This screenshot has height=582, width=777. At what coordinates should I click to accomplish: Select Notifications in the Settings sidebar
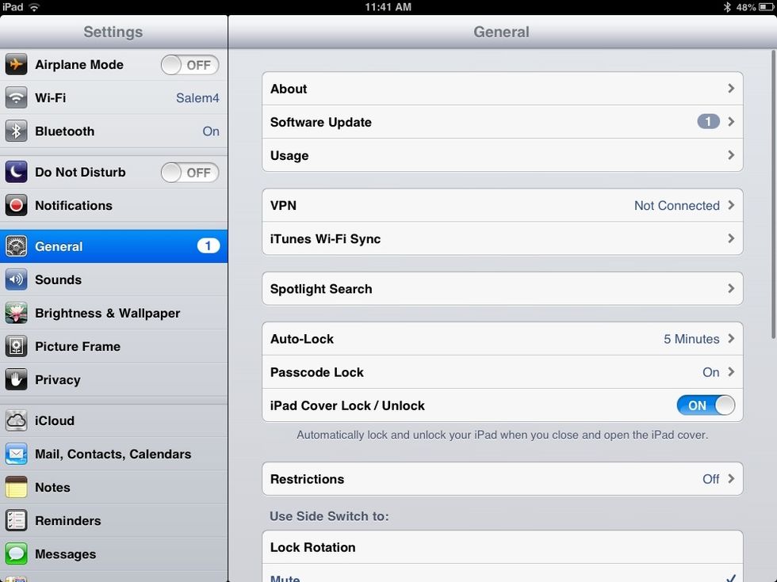(113, 205)
